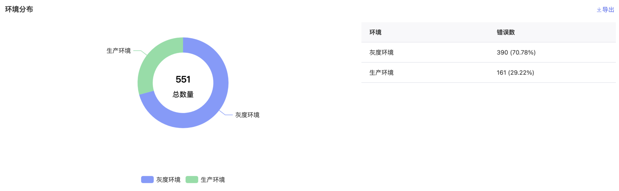This screenshot has height=191, width=619.
Task: Toggle the 生产环境 green legend swatch
Action: (x=192, y=179)
